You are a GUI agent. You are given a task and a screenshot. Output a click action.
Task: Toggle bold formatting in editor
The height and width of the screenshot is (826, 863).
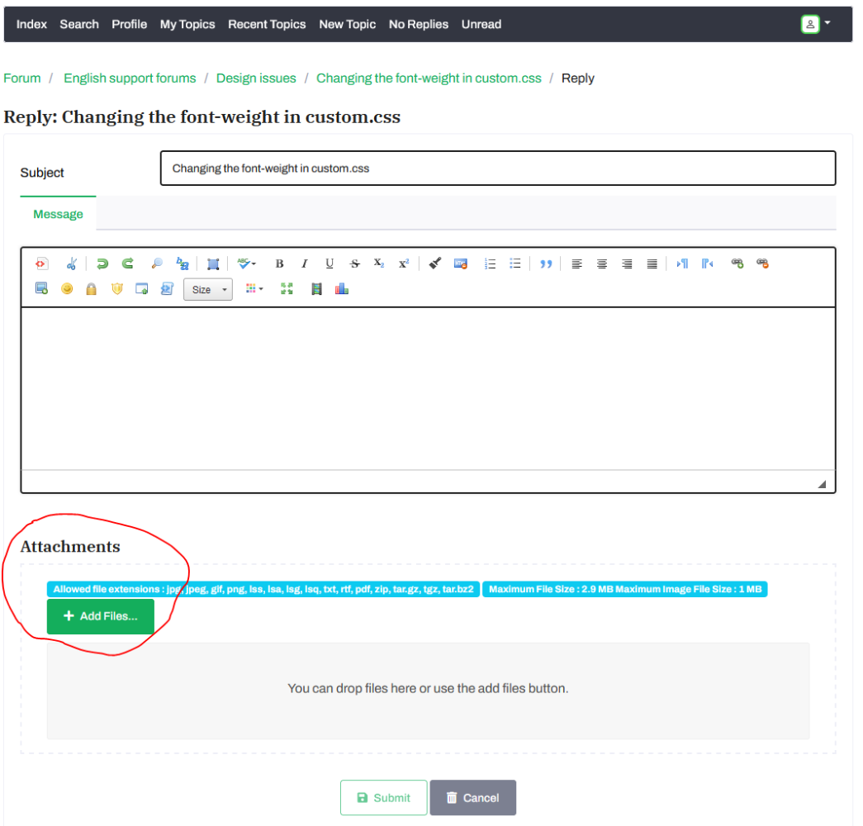279,264
